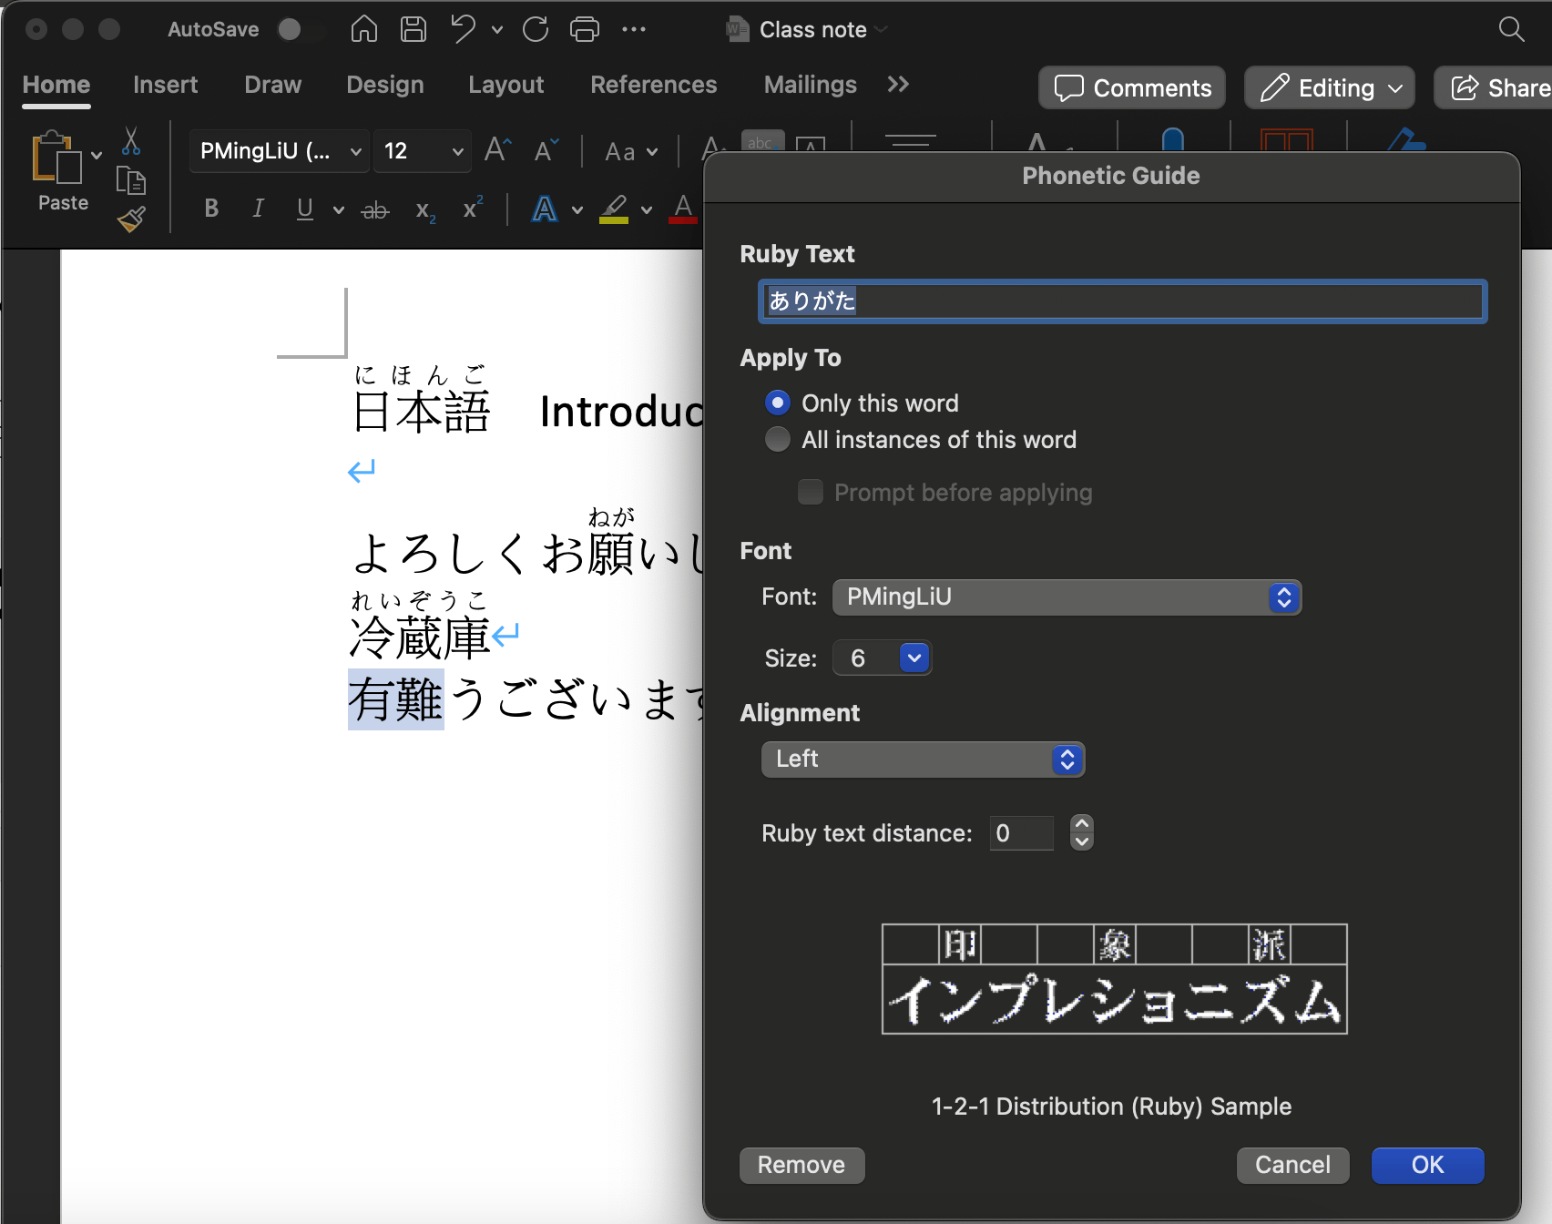Click the text highlight color marker

(614, 209)
